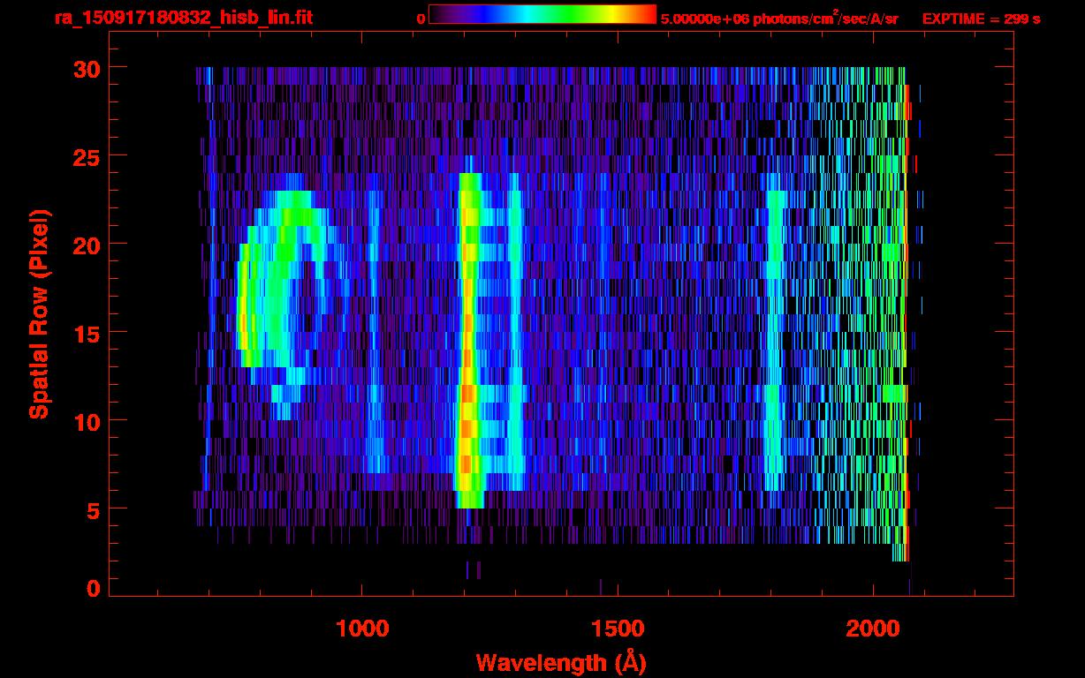Click the EXPTIME = 299 s label

coord(981,19)
